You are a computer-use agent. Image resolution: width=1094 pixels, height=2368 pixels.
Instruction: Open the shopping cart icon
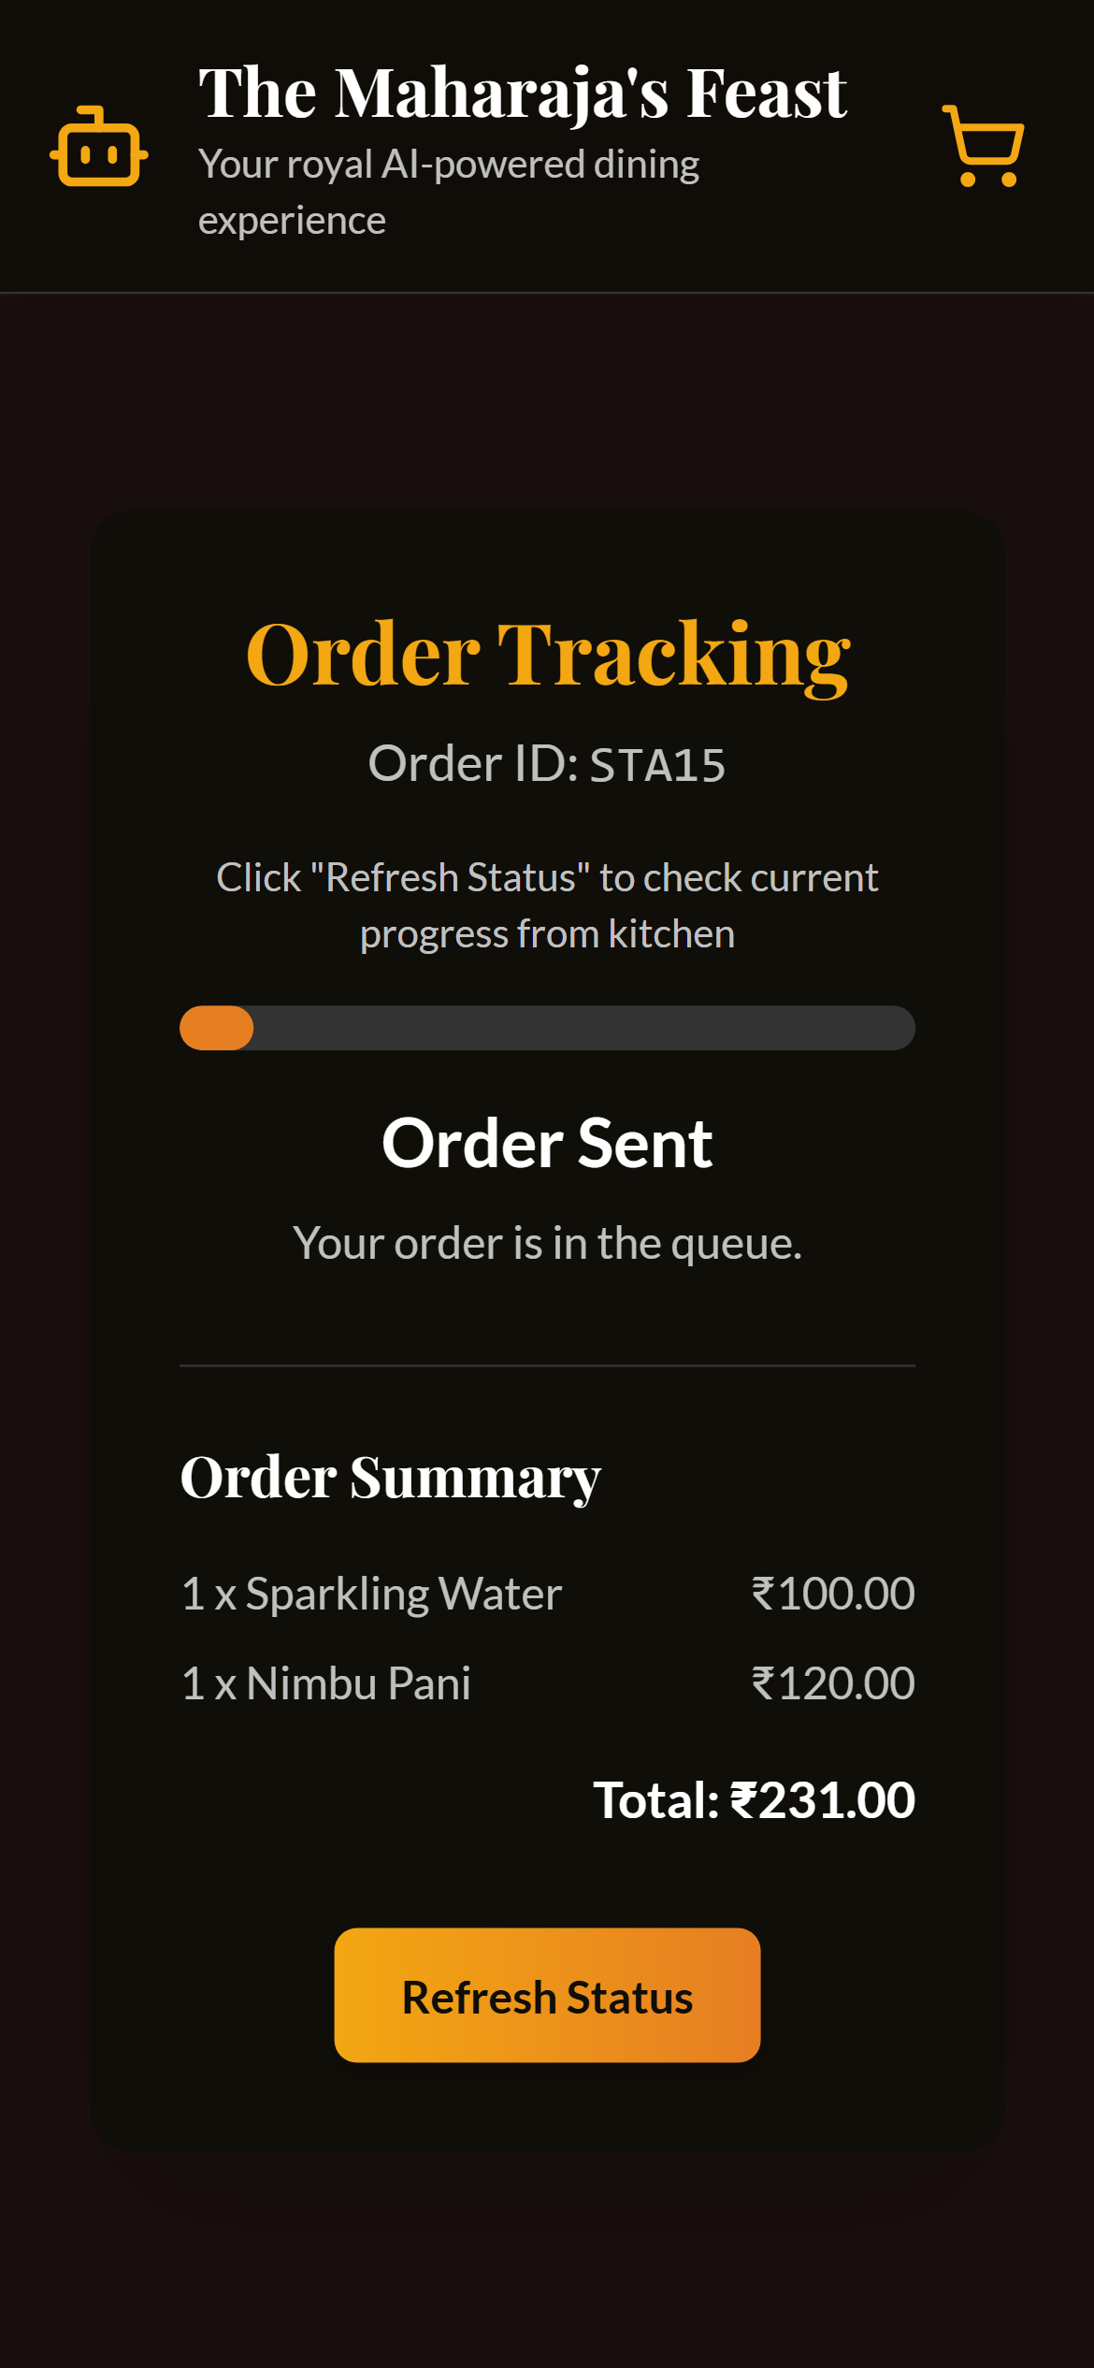pyautogui.click(x=983, y=146)
